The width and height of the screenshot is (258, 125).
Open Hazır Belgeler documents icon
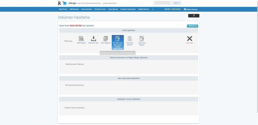[x=106, y=39]
